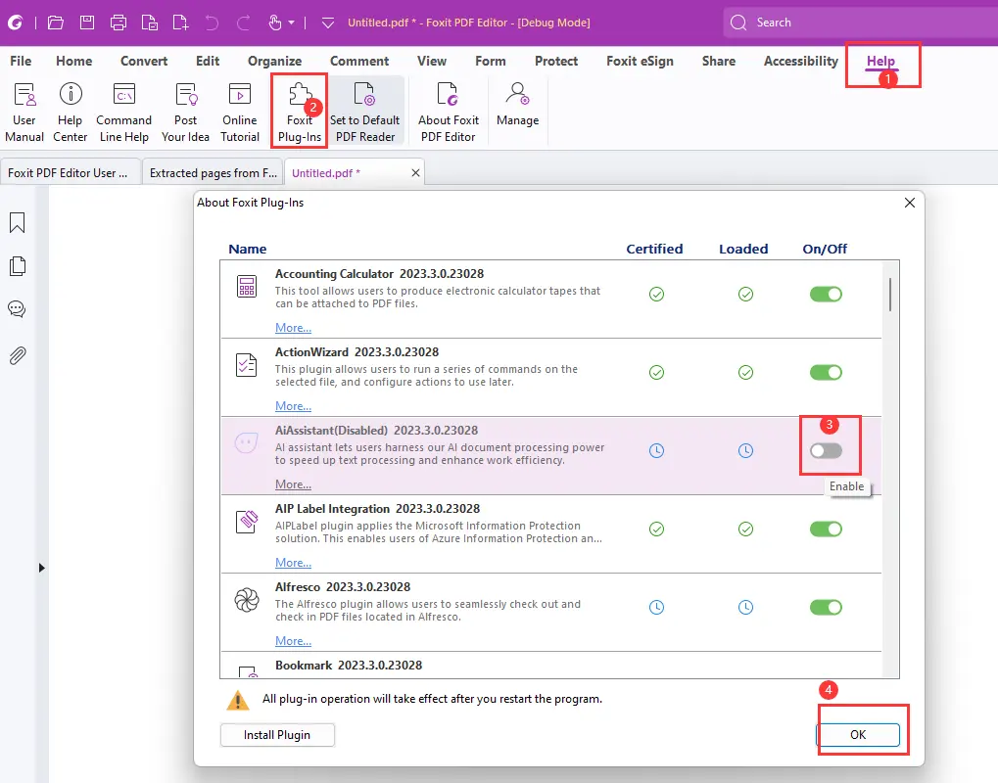
Task: Launch the Online Tutorial
Action: click(x=239, y=110)
